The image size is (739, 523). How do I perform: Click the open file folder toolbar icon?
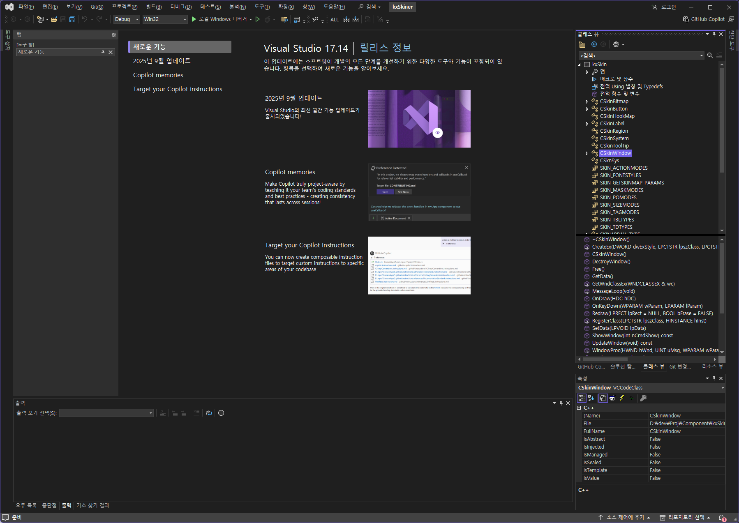tap(54, 19)
